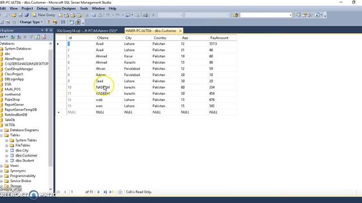
Task: Open the Tools menu
Action: [x=84, y=8]
